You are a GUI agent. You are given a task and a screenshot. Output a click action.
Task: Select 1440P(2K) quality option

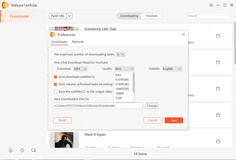tap(122, 89)
